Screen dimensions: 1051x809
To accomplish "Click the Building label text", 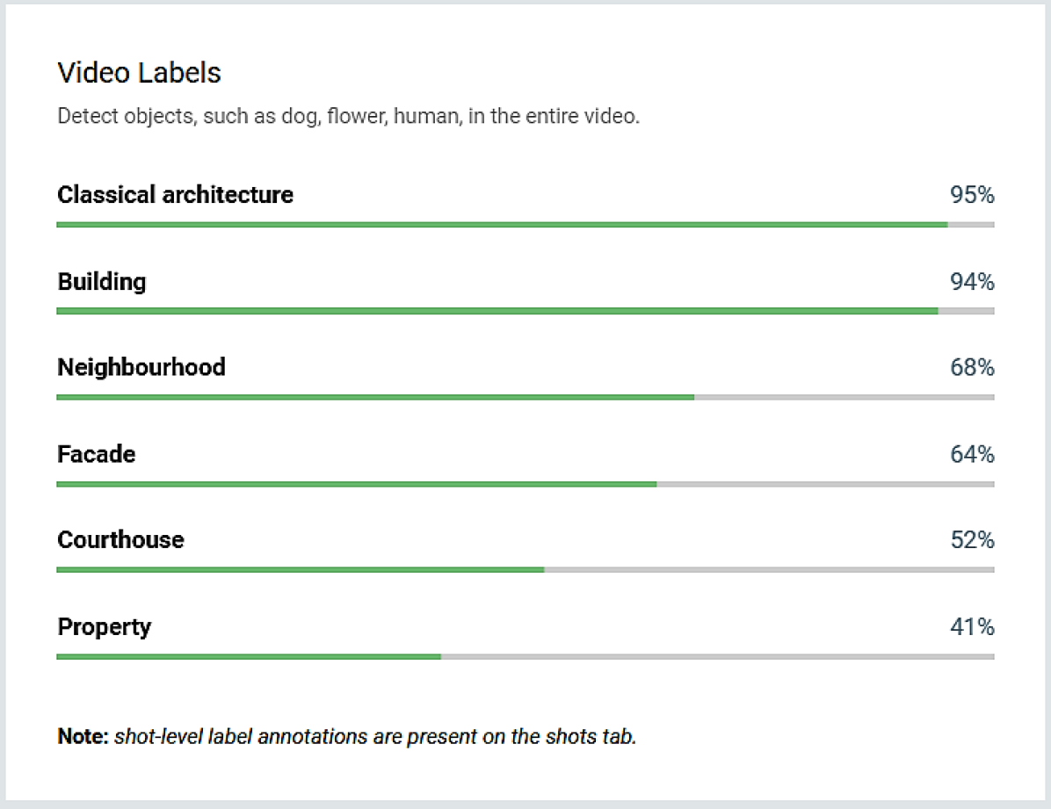I will 102,282.
